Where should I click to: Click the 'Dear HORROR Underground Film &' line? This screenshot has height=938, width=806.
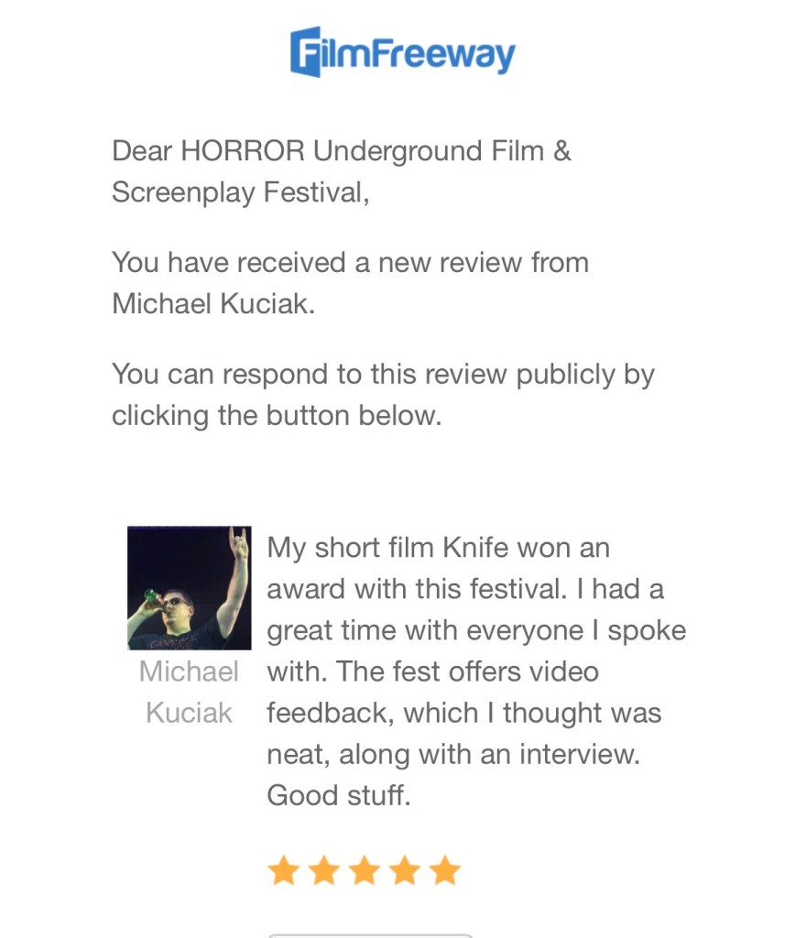pyautogui.click(x=341, y=151)
